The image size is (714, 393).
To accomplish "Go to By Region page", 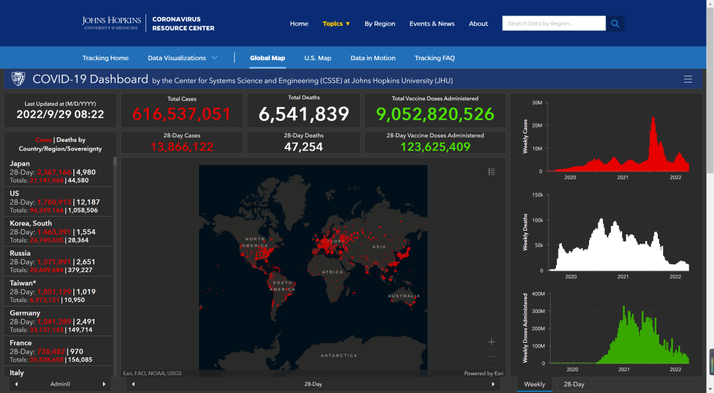I will coord(379,24).
